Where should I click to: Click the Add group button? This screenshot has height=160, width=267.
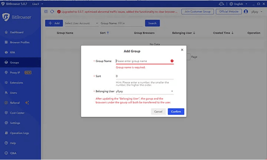54,23
